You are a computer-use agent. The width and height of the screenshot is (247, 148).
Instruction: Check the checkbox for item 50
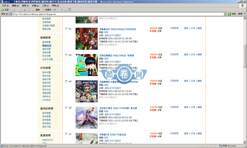point(67,55)
